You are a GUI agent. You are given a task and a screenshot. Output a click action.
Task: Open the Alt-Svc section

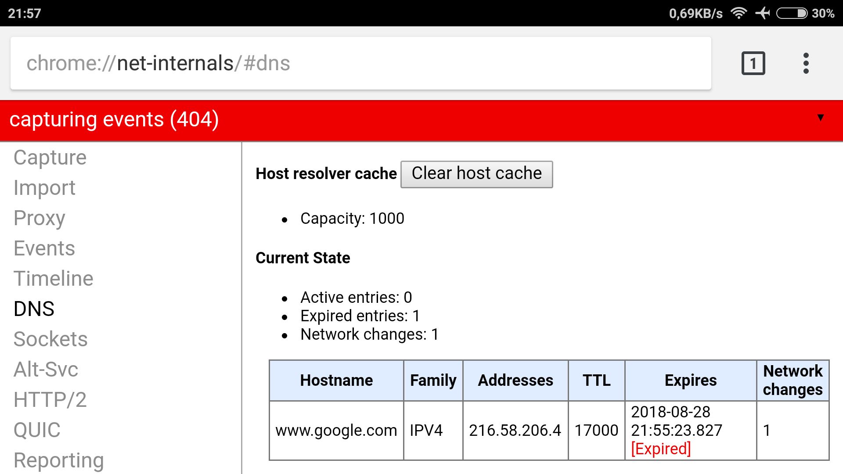coord(46,370)
